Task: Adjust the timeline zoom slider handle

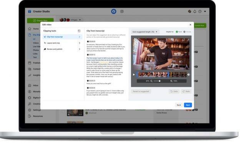Action: point(160,81)
